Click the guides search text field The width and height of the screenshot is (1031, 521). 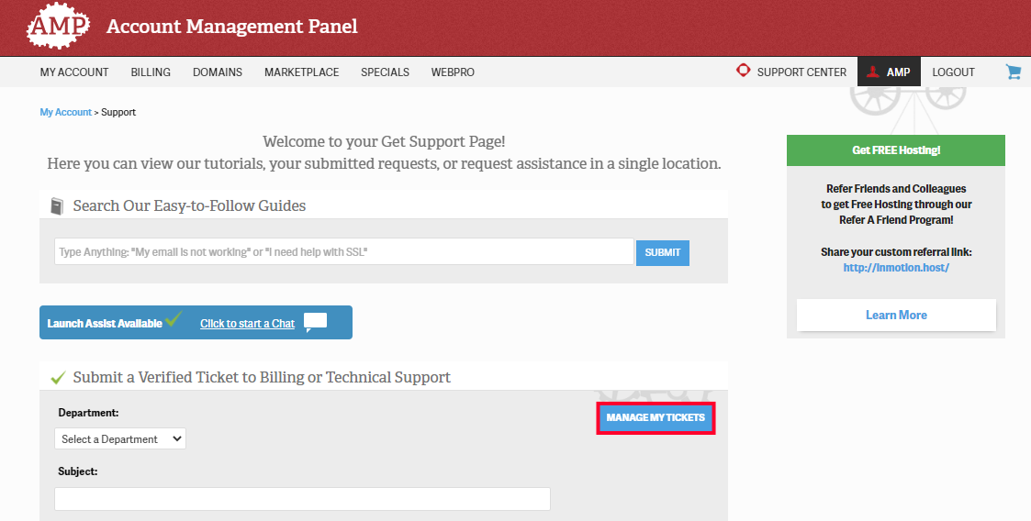point(344,251)
